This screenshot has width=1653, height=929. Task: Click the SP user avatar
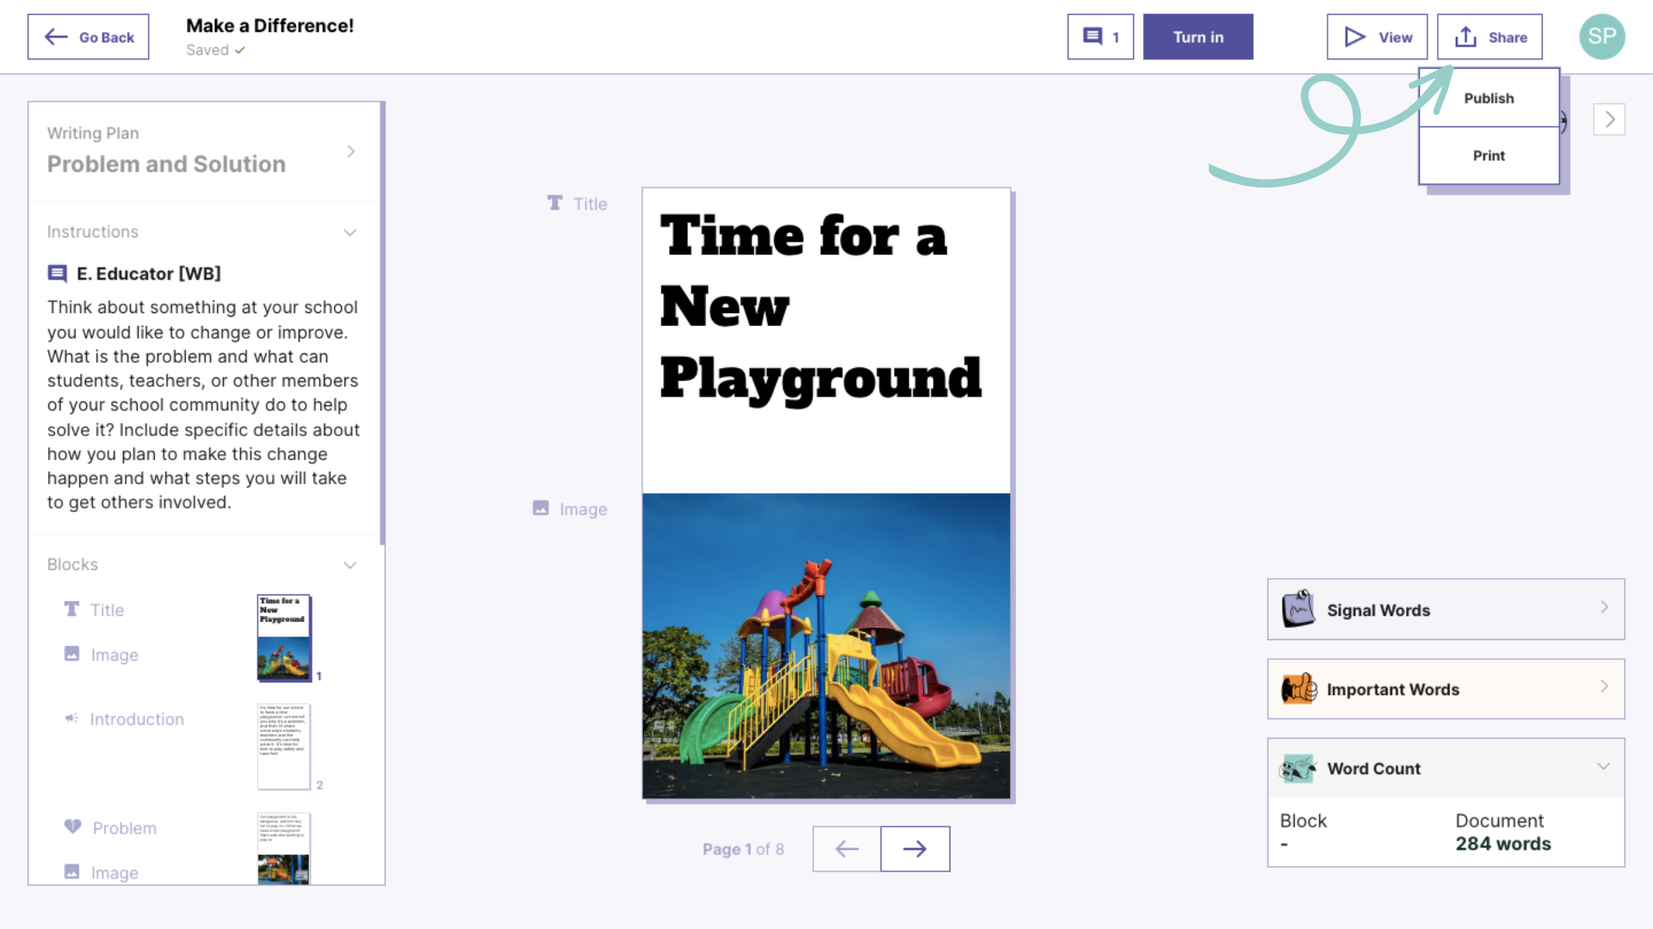(1601, 37)
